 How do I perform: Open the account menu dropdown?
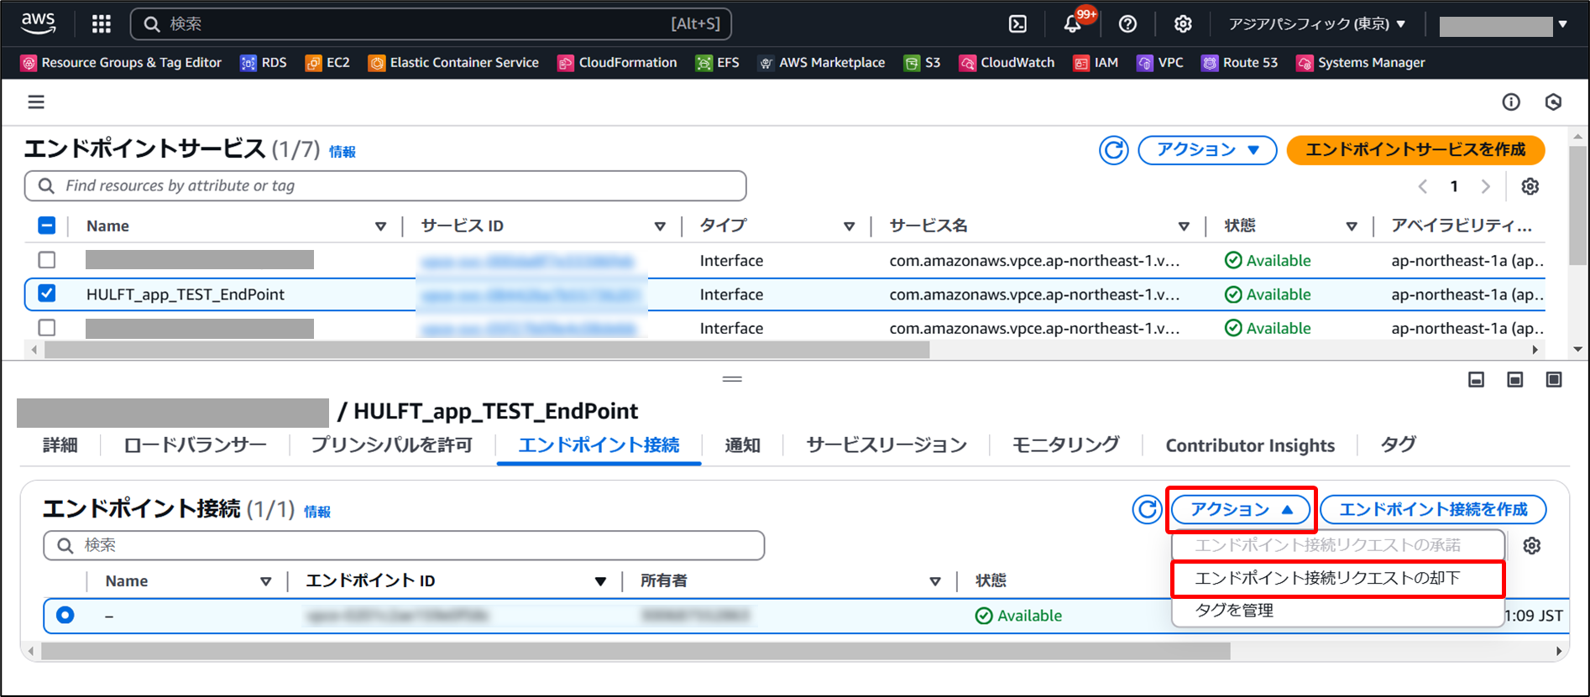tap(1504, 25)
